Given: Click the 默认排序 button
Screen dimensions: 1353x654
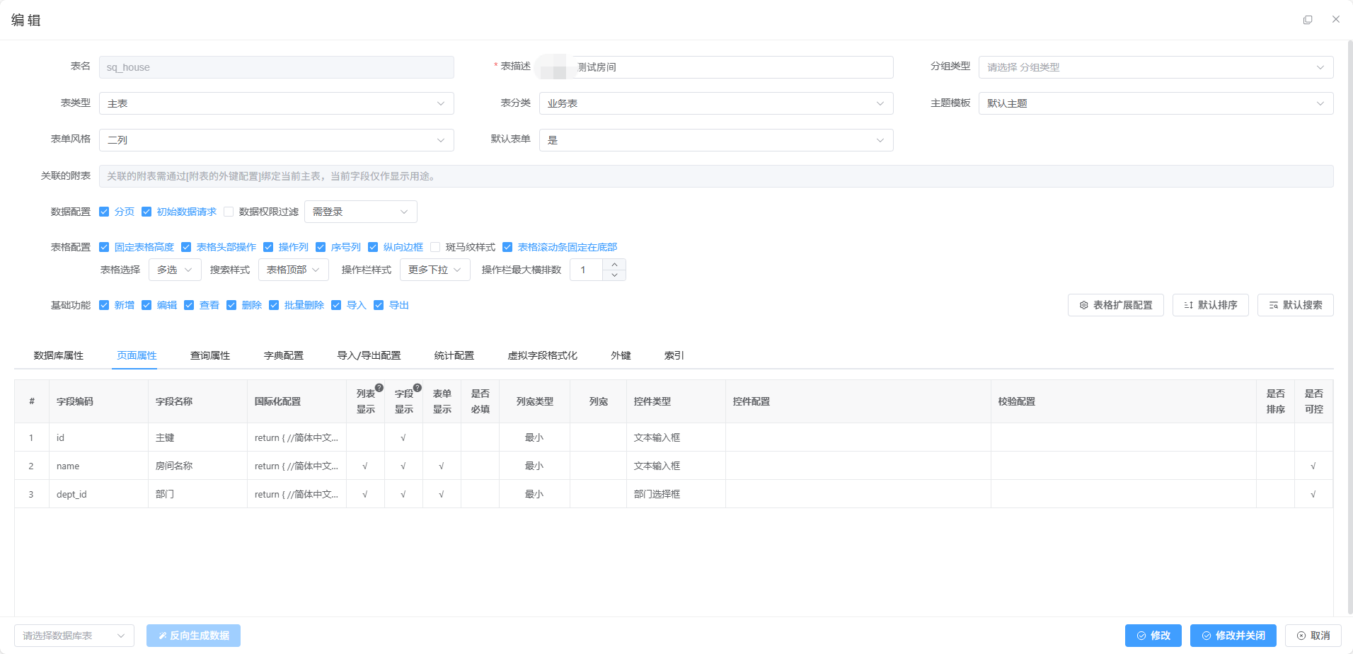Looking at the screenshot, I should tap(1211, 305).
